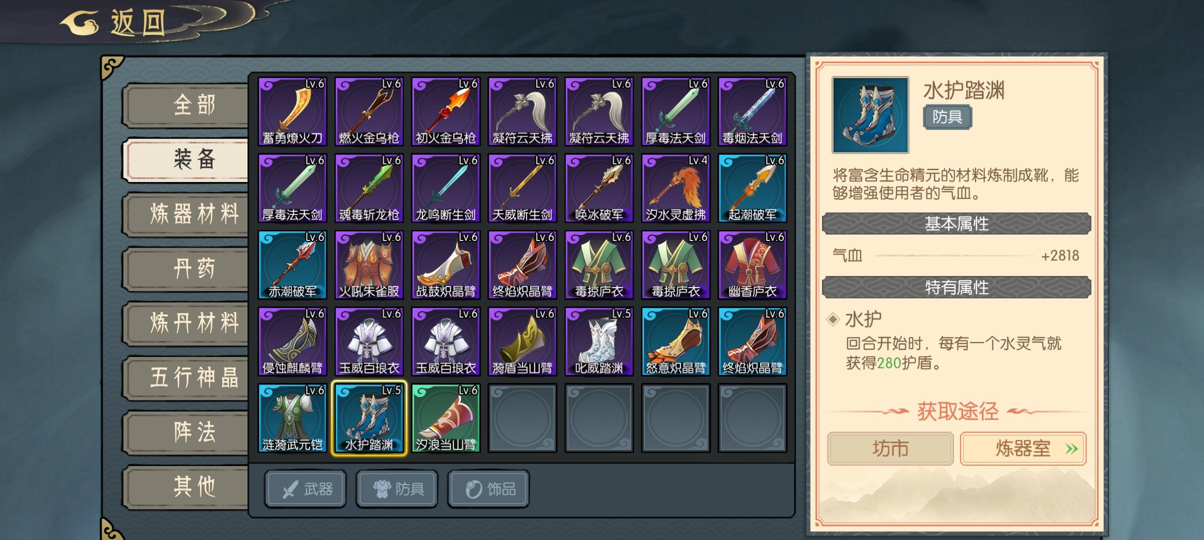Toggle the 防具 armor filter
The image size is (1204, 540).
[x=397, y=488]
